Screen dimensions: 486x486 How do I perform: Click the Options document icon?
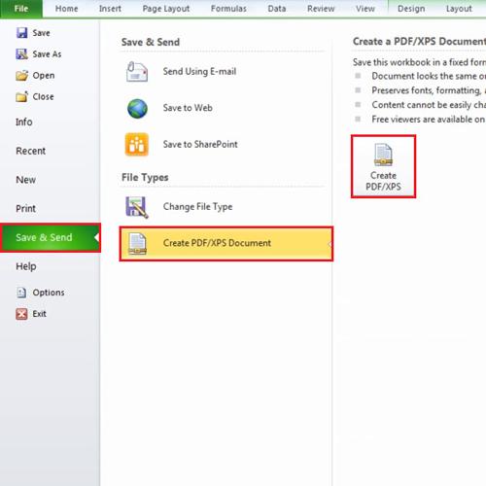coord(21,293)
